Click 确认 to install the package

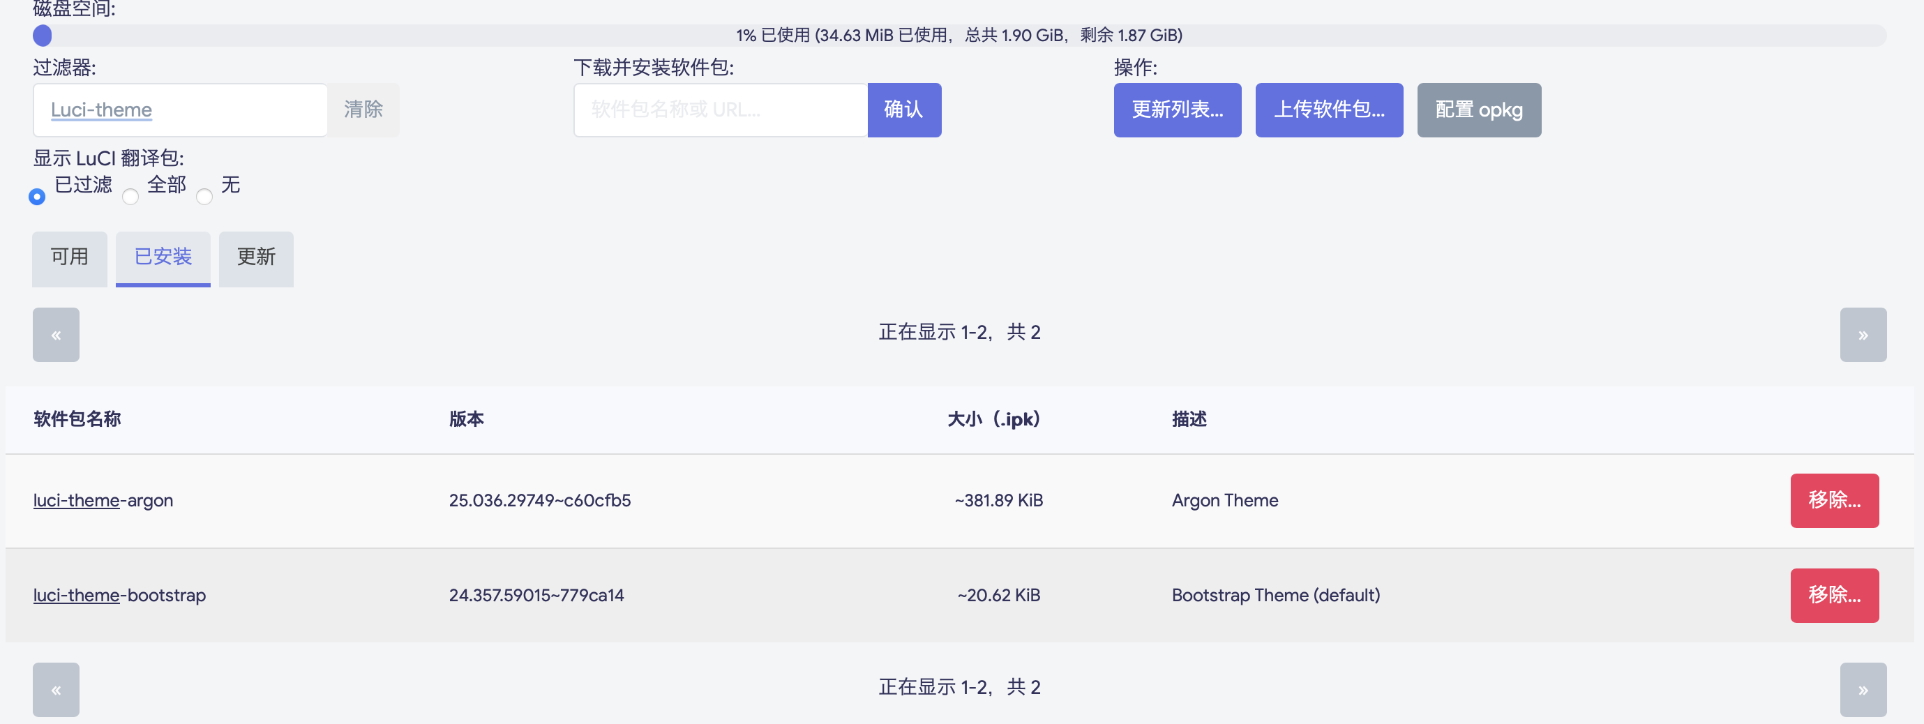pyautogui.click(x=903, y=110)
